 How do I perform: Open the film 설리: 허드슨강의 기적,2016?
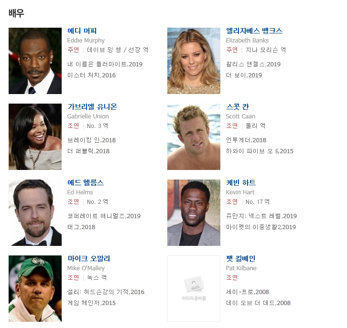(106, 292)
